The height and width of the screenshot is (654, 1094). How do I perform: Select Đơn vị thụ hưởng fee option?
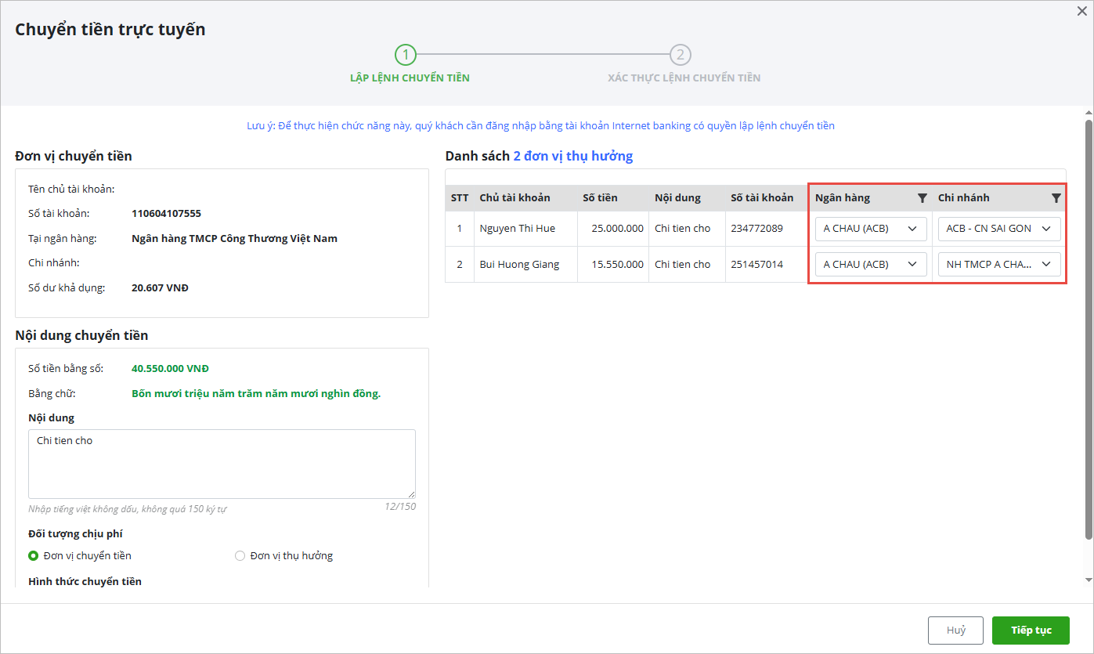[x=240, y=556]
